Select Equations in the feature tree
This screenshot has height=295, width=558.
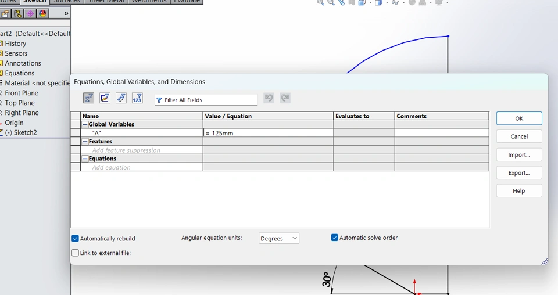coord(20,73)
